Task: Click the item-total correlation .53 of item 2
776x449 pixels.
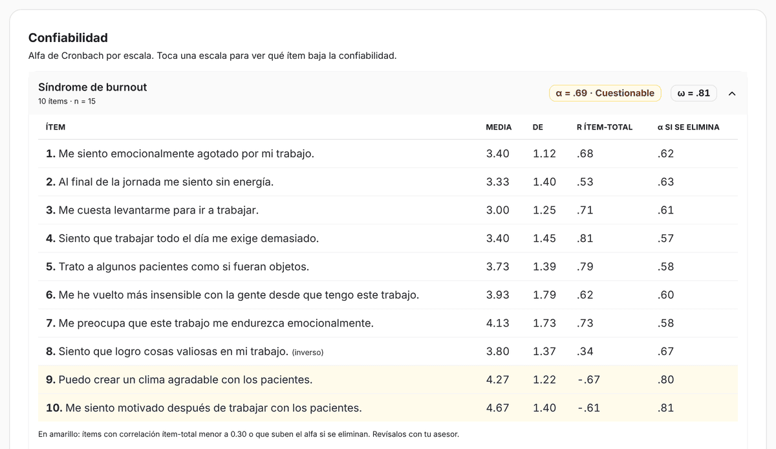Action: [585, 182]
